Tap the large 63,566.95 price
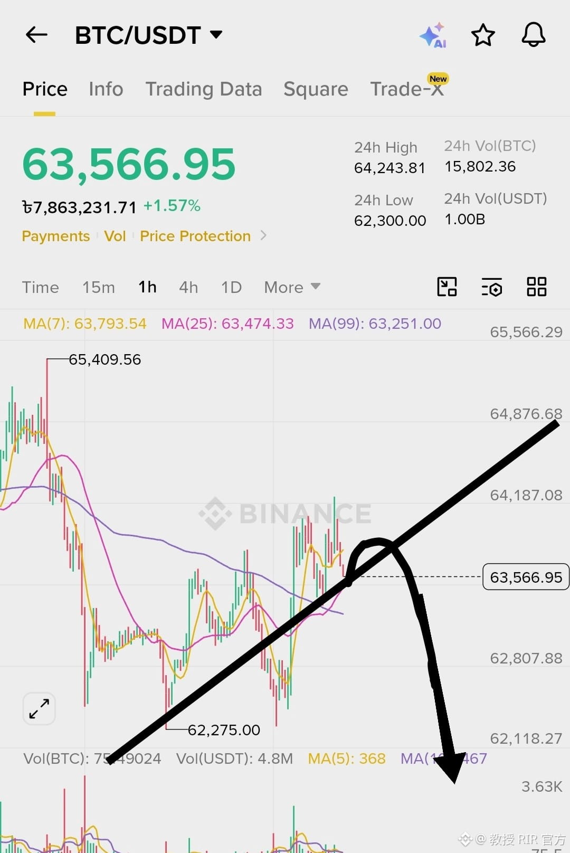Image resolution: width=570 pixels, height=853 pixels. [129, 164]
